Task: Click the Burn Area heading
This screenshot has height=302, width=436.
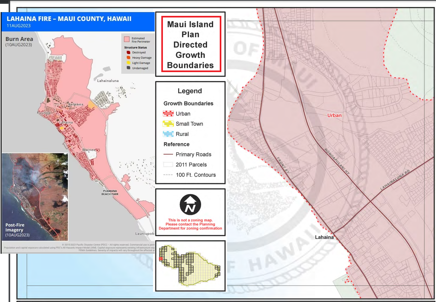Action: [x=19, y=39]
